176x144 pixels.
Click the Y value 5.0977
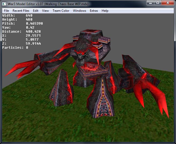click(32, 40)
